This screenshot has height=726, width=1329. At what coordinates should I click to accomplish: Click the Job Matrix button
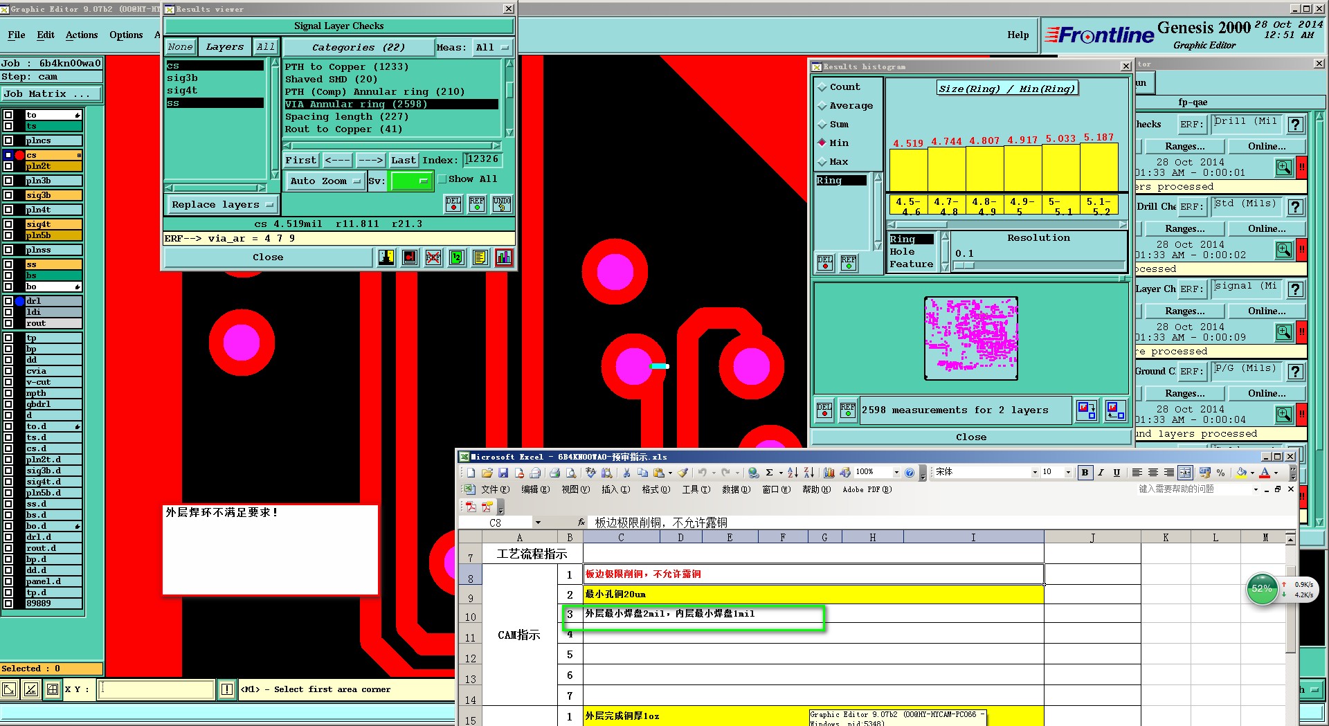pos(52,94)
